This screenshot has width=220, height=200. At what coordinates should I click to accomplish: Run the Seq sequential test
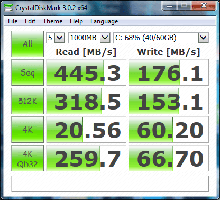click(27, 72)
